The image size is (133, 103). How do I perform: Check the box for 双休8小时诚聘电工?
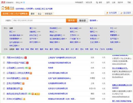click(x=4, y=99)
